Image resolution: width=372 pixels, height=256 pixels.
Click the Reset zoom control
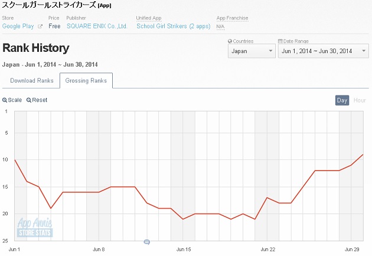pyautogui.click(x=37, y=100)
